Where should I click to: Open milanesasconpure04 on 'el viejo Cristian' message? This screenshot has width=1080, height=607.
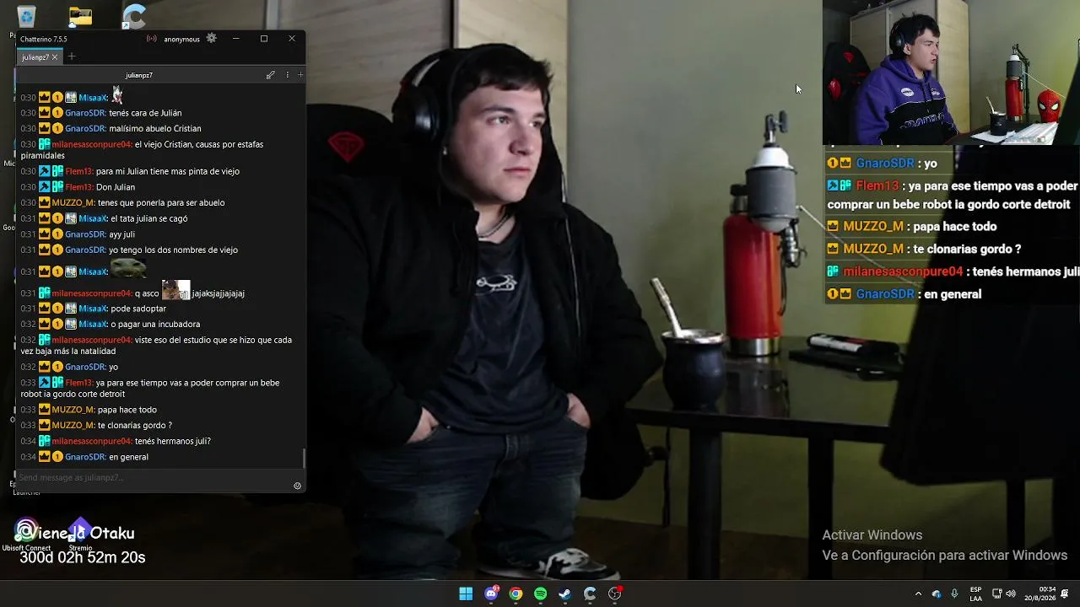click(92, 144)
